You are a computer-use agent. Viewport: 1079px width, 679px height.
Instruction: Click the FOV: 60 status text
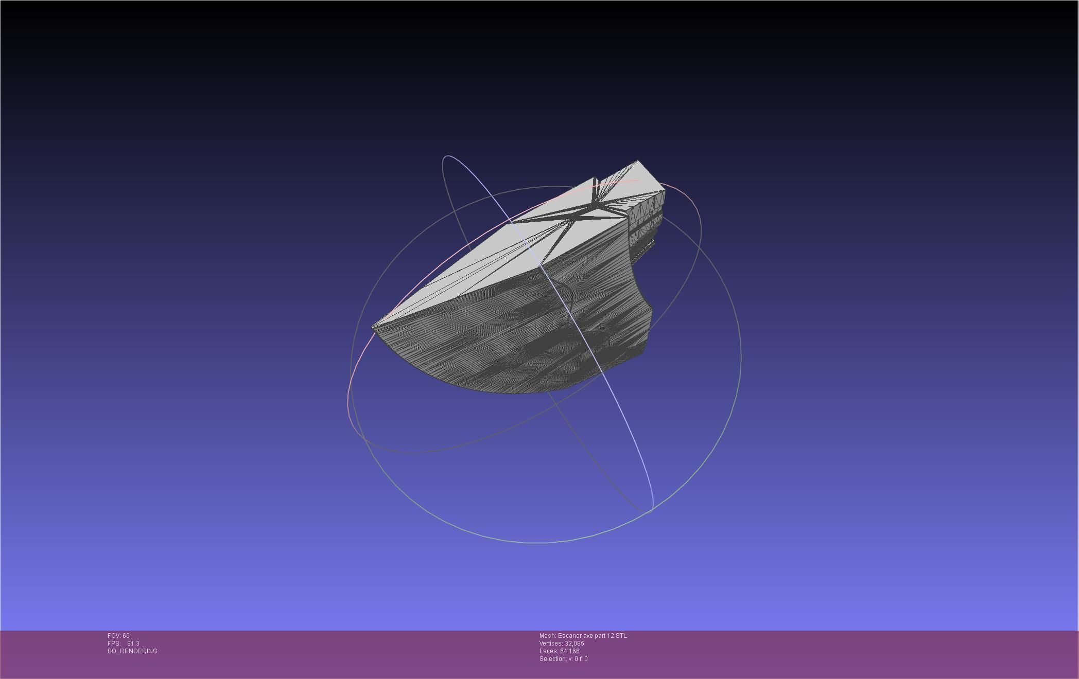click(x=118, y=636)
